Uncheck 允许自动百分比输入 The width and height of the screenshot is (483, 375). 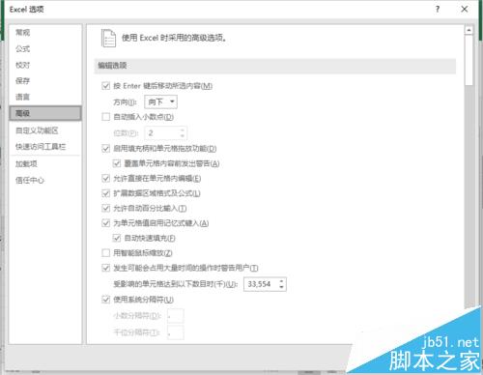(105, 208)
